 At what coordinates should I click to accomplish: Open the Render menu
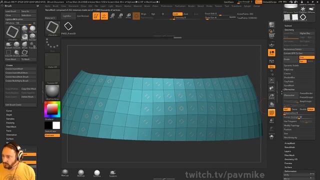point(191,6)
